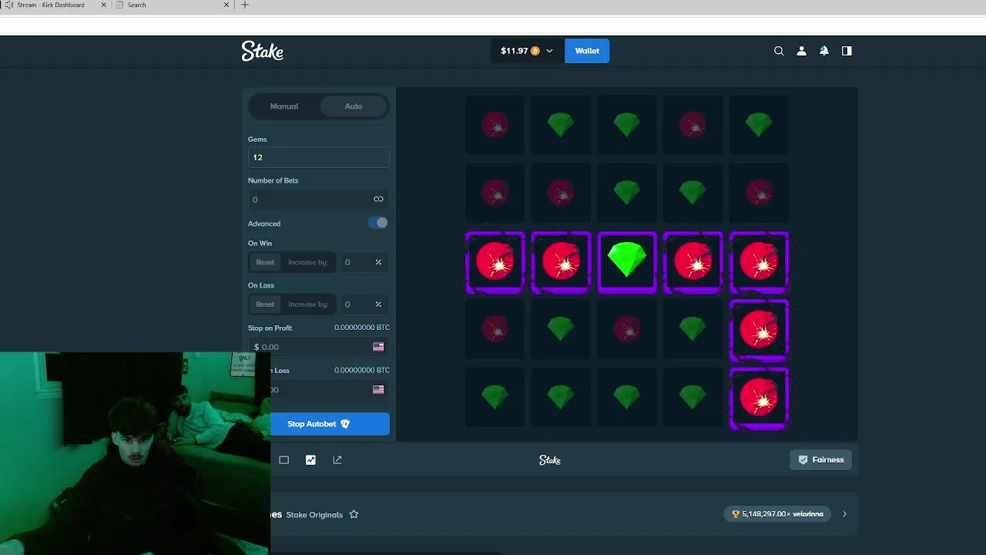This screenshot has width=986, height=555.
Task: Click the top-right corner gem tile
Action: click(759, 125)
